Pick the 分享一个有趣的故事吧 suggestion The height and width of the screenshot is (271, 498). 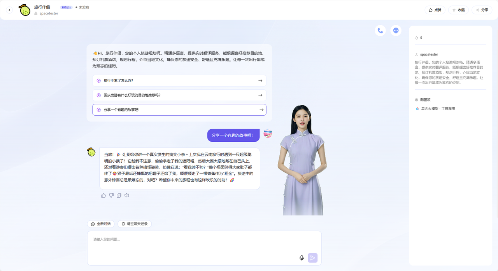tap(179, 110)
